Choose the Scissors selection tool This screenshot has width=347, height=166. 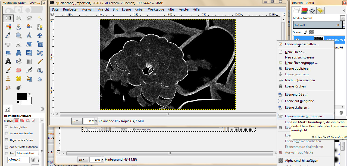coord(19,27)
